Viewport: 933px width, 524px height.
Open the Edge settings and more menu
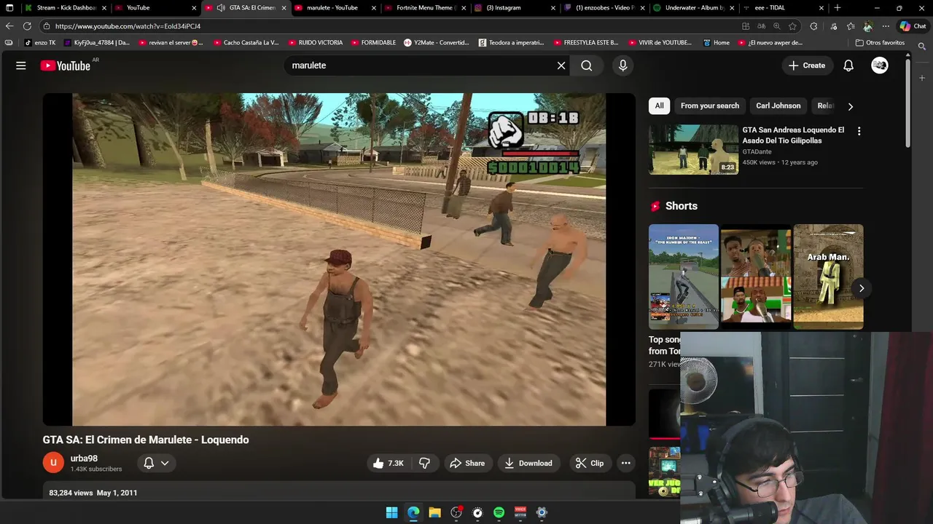(x=886, y=26)
